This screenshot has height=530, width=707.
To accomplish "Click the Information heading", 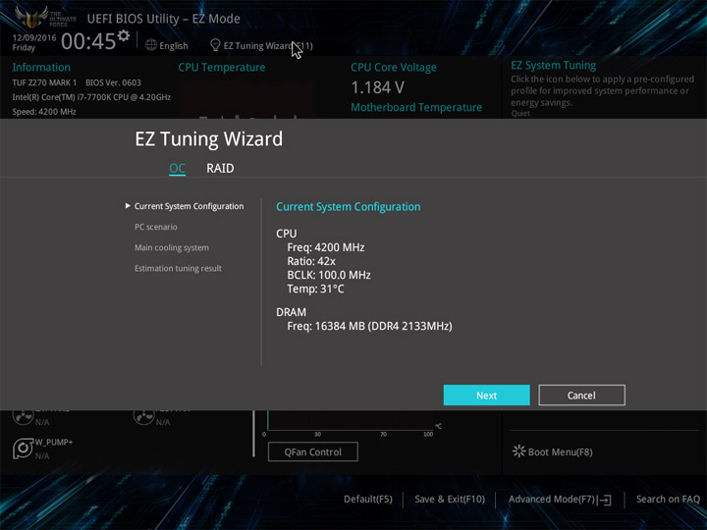I will coord(41,67).
